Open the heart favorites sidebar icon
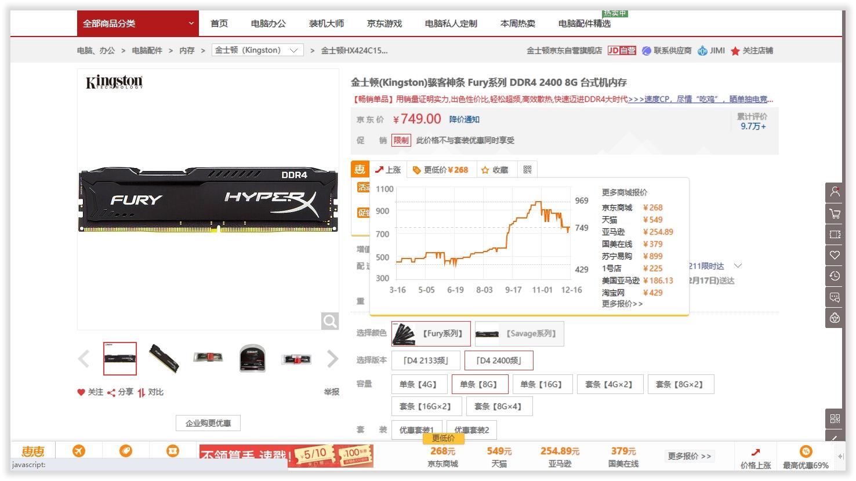The image size is (856, 481). [x=835, y=255]
